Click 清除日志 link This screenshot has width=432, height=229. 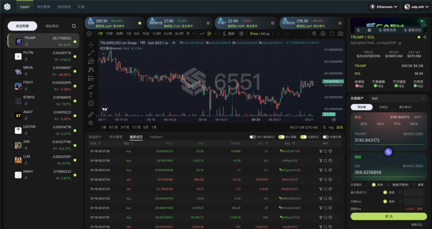tap(416, 225)
